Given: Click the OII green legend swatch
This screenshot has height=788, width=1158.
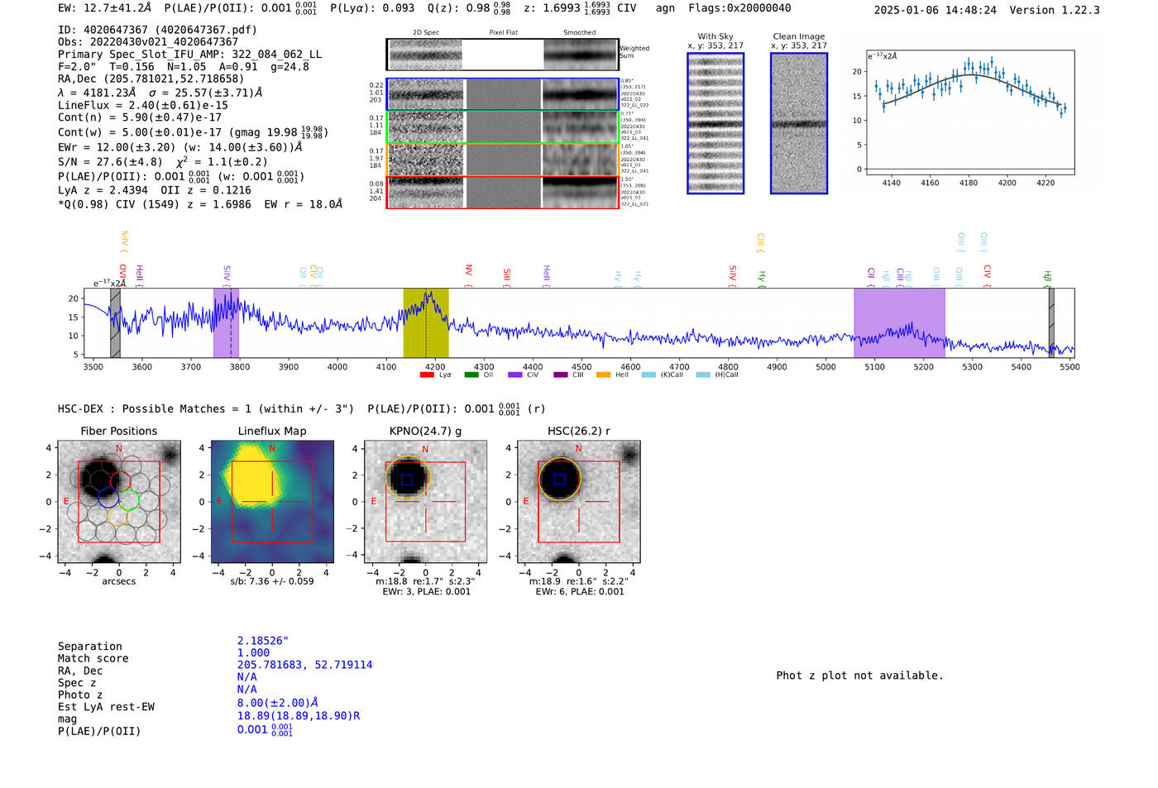Looking at the screenshot, I should click(471, 375).
